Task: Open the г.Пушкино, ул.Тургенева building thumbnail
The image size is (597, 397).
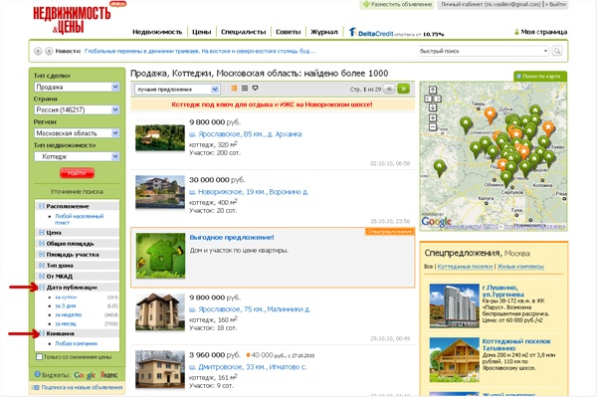Action: [454, 306]
